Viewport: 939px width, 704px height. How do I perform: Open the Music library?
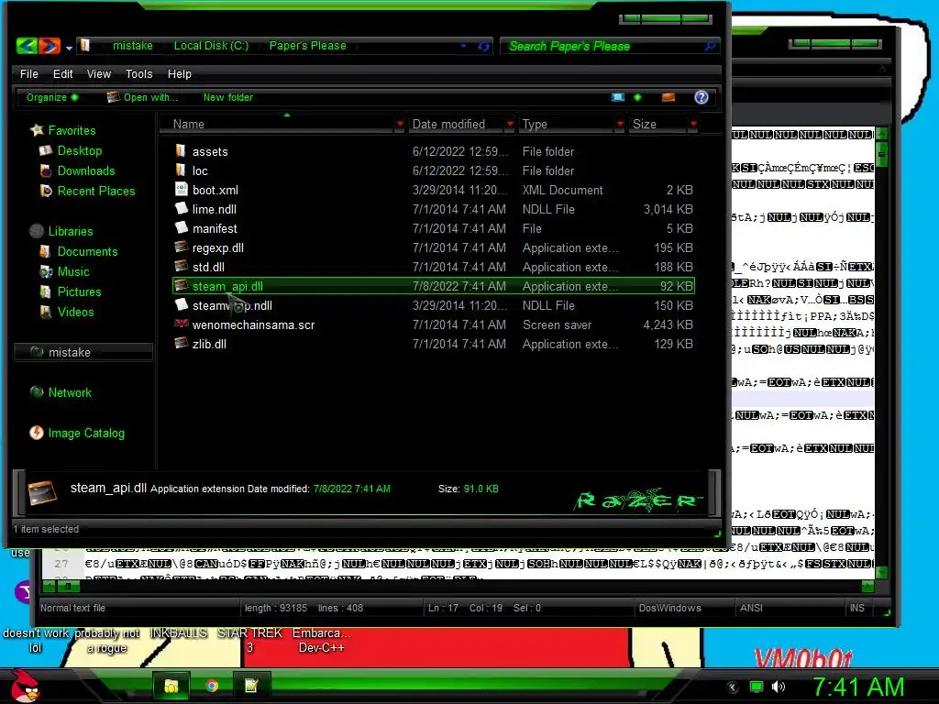click(x=73, y=271)
